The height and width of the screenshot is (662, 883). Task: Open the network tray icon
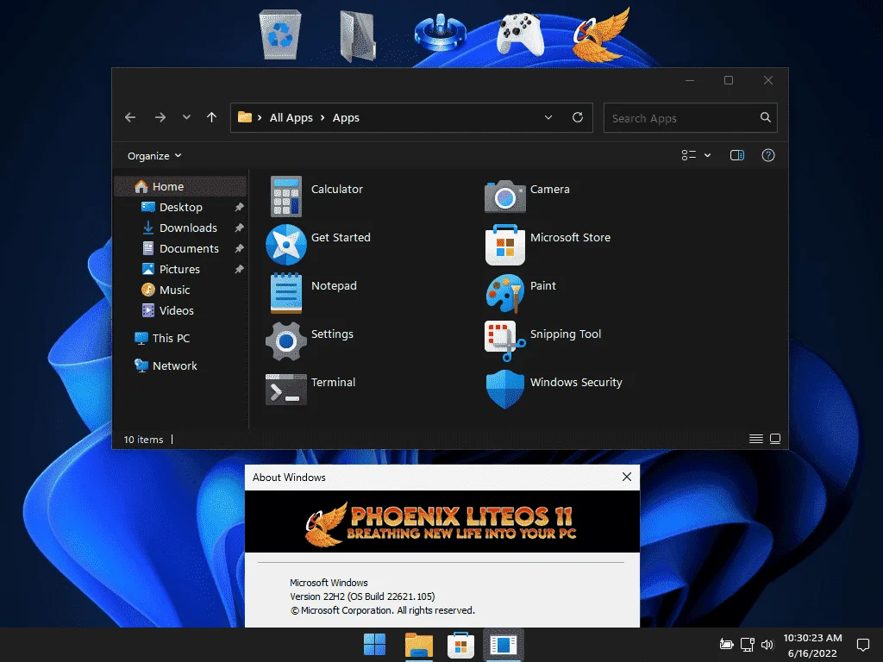point(748,645)
